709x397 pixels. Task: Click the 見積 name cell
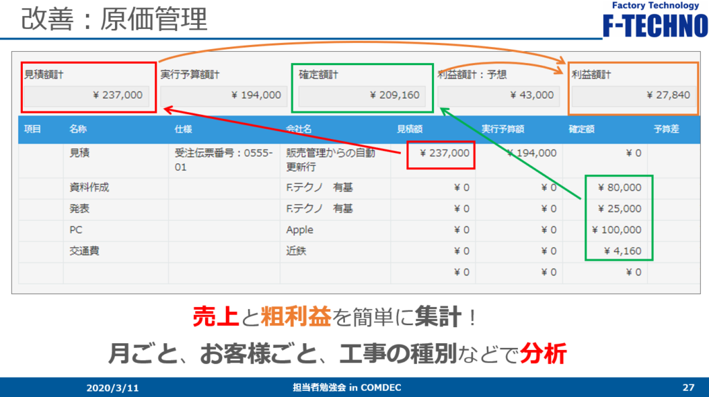click(116, 160)
